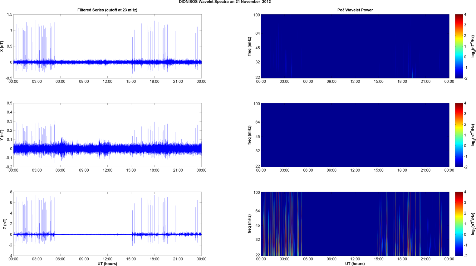The image size is (476, 266).
Task: Click 'freq (mHz)' label of the middle spectrum
Action: (249, 135)
